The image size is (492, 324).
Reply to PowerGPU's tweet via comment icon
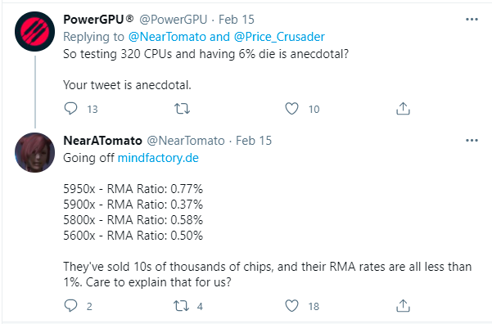[x=70, y=109]
